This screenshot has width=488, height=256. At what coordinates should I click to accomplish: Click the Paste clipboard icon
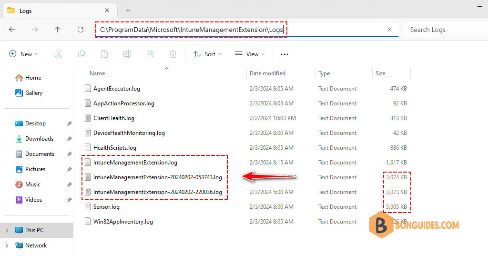104,54
